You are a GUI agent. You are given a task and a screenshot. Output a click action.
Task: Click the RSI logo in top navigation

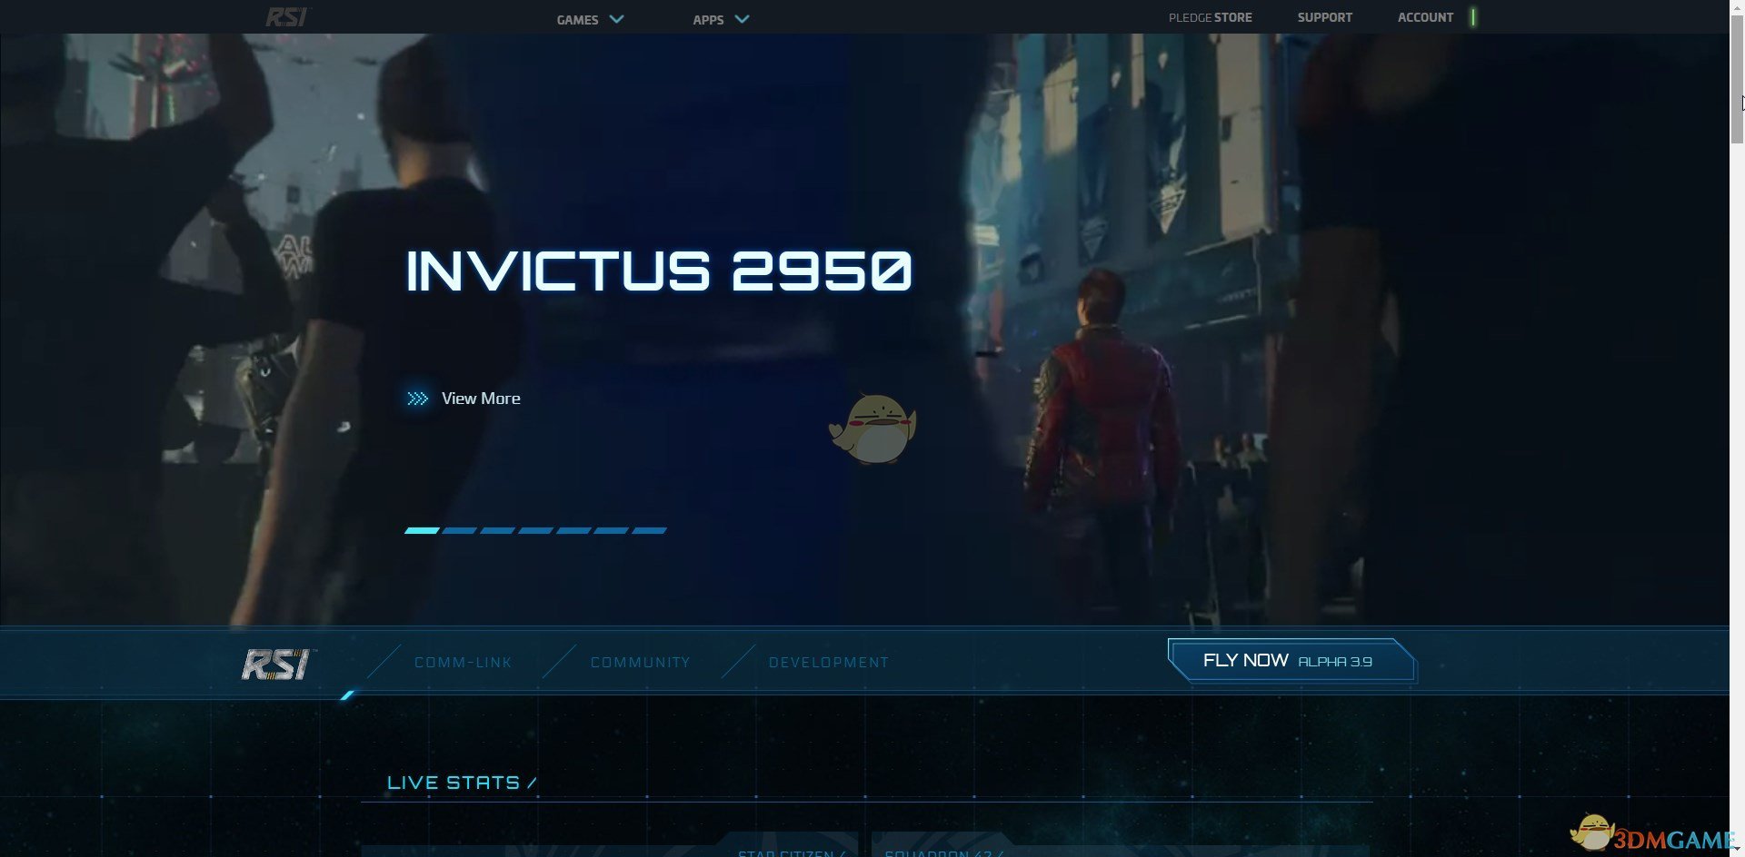pos(287,17)
